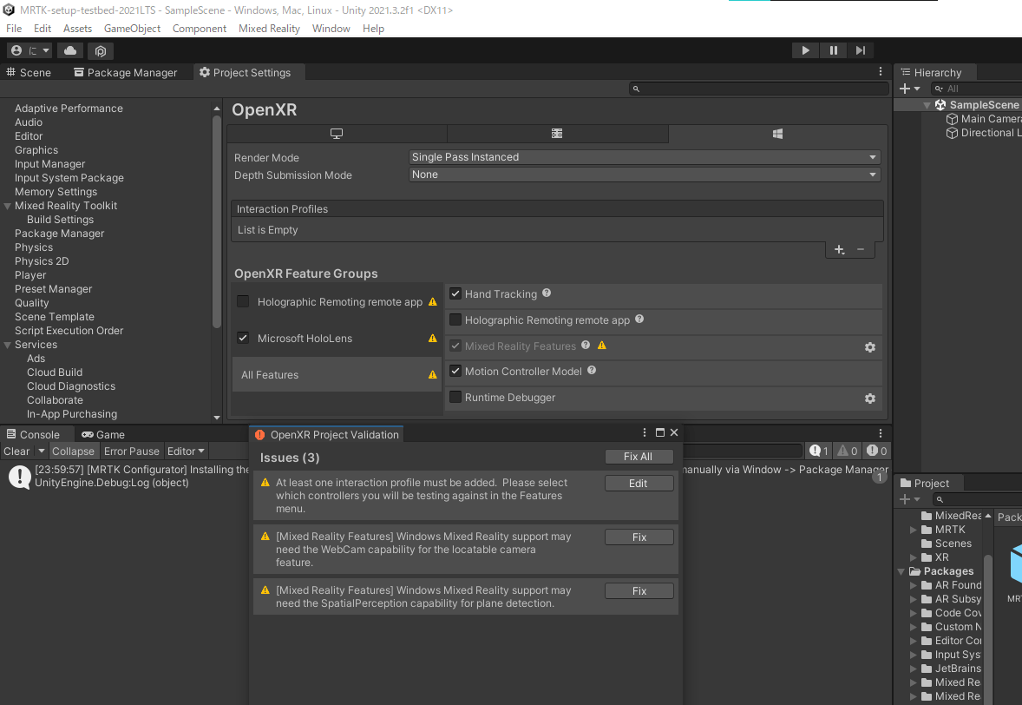The image size is (1022, 705).
Task: Open the Editor dropdown in the Console
Action: [x=186, y=451]
